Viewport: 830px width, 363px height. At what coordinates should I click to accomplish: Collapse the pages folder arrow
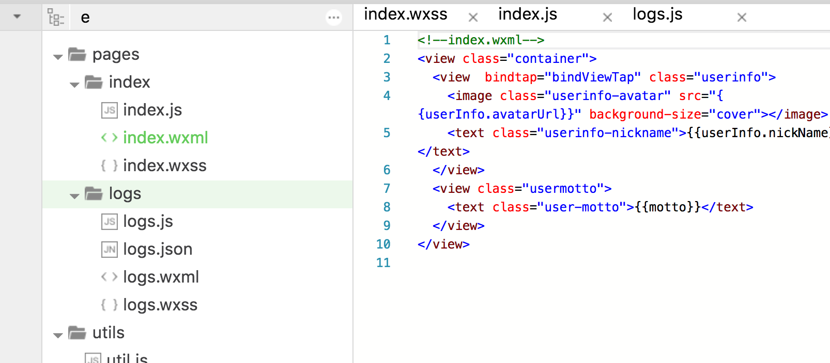58,56
